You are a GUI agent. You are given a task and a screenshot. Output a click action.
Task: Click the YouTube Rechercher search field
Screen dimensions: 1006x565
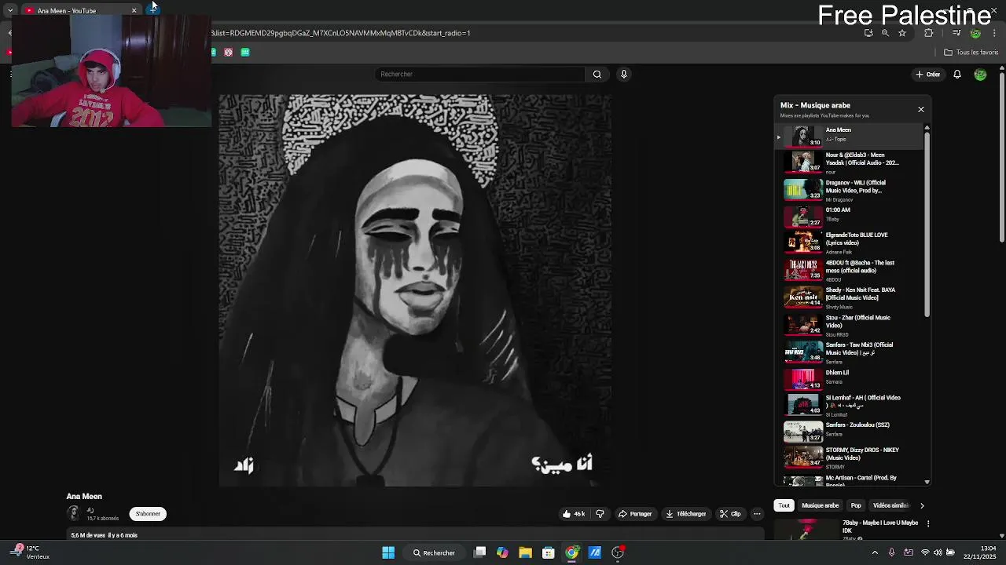[x=480, y=74]
